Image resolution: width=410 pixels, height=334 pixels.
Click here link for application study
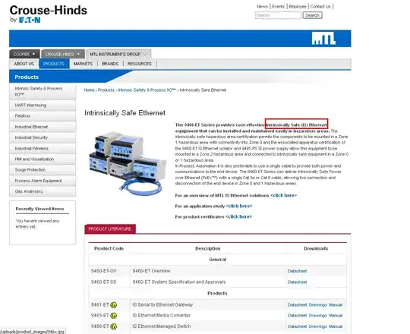(x=239, y=206)
